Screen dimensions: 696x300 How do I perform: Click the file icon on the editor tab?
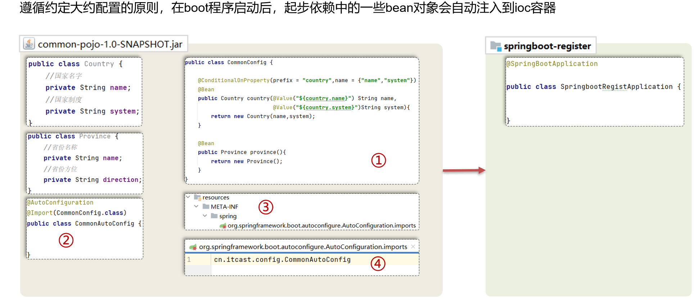point(193,247)
